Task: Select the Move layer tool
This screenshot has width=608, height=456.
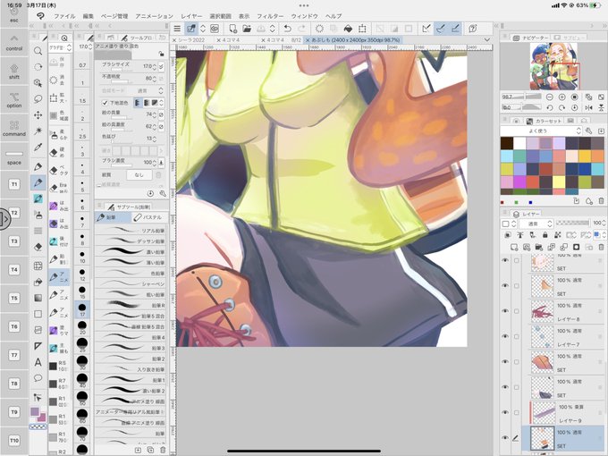Action: [x=38, y=114]
